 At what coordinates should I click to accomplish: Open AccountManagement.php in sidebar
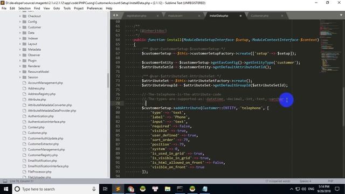[45, 82]
